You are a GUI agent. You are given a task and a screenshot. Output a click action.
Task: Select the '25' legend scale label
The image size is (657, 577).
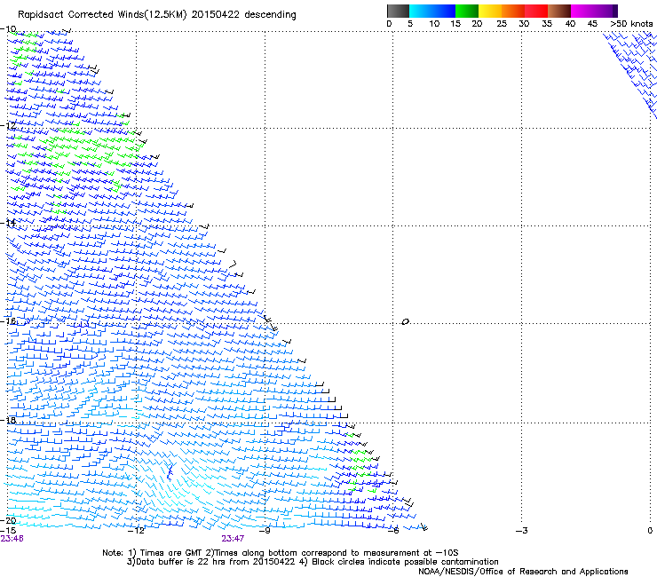tap(502, 23)
